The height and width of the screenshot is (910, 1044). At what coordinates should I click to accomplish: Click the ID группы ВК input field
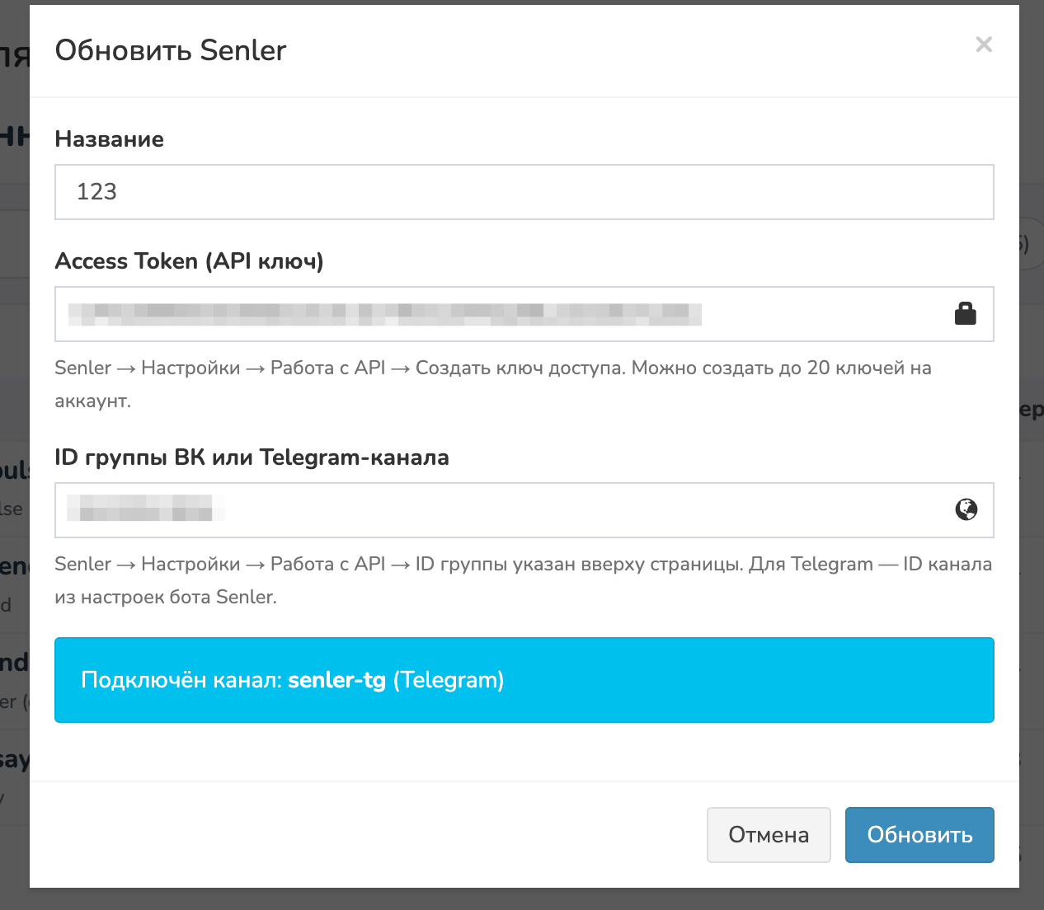tap(577, 510)
